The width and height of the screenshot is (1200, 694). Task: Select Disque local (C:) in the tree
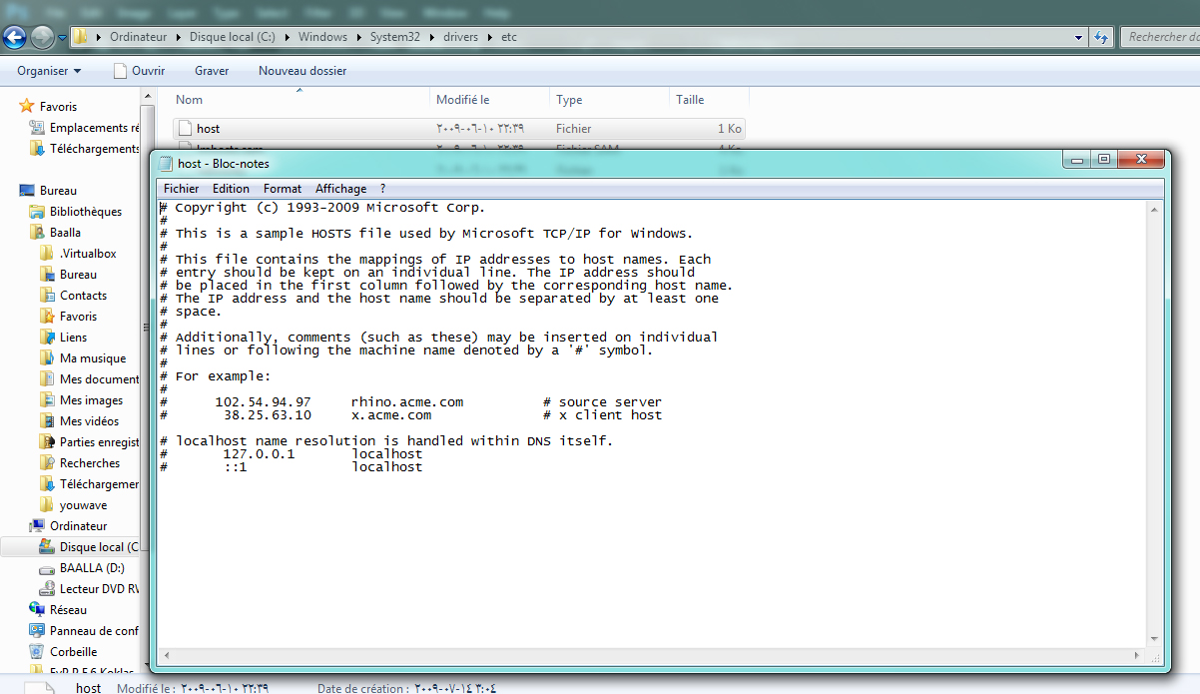click(90, 547)
